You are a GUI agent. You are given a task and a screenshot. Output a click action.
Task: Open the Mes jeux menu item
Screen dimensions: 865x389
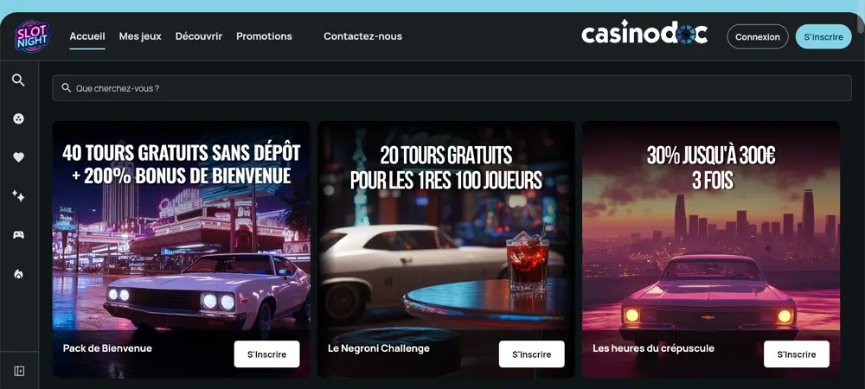[140, 36]
